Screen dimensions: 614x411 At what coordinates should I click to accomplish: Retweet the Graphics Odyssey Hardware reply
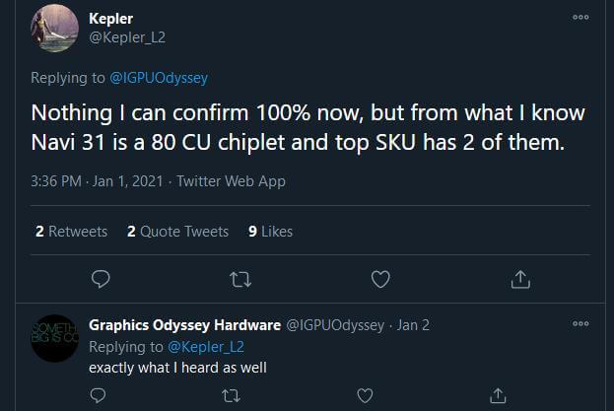(232, 395)
